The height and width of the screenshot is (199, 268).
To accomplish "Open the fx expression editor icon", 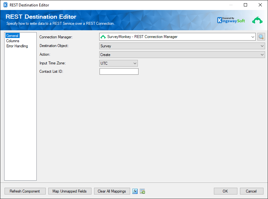I will coord(135,191).
